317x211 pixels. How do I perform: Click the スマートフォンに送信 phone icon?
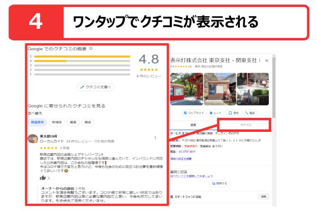click(x=172, y=197)
